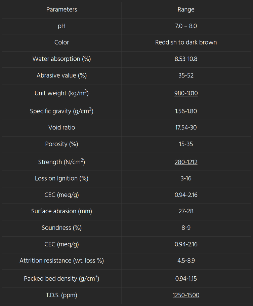Screen dimensions: 253x306
Task: Click the Reddish to dark brown cell
Action: pyautogui.click(x=186, y=42)
